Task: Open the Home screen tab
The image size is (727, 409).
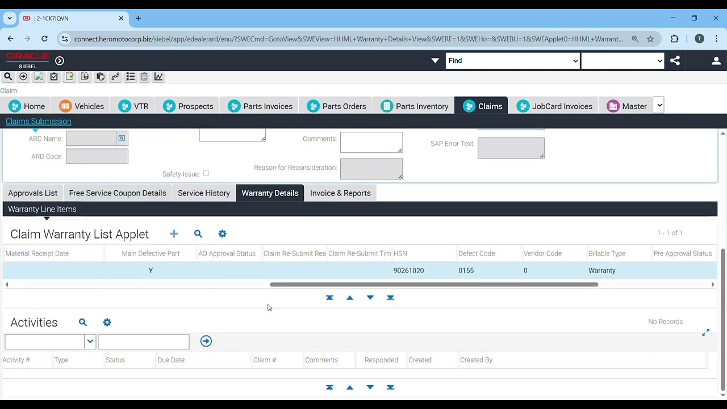Action: [27, 106]
